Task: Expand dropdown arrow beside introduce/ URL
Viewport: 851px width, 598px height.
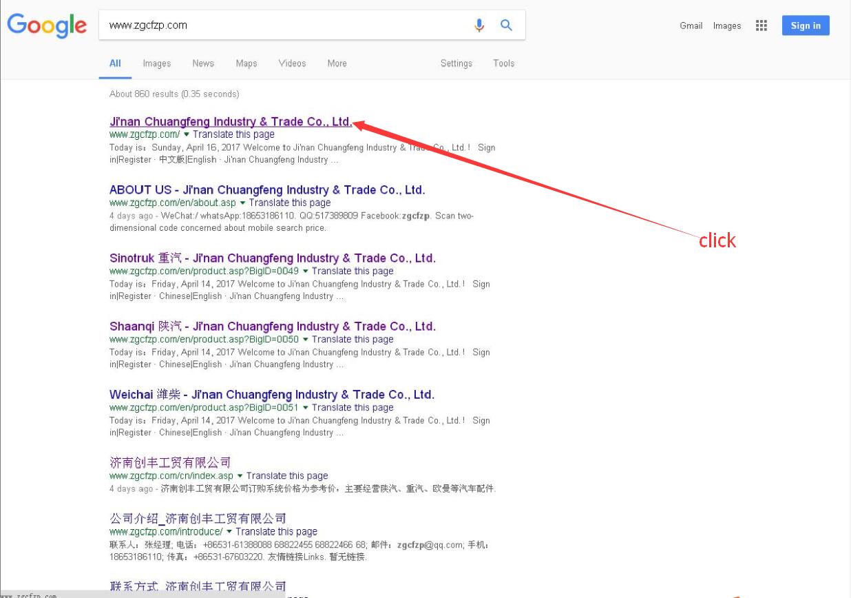Action: (229, 532)
